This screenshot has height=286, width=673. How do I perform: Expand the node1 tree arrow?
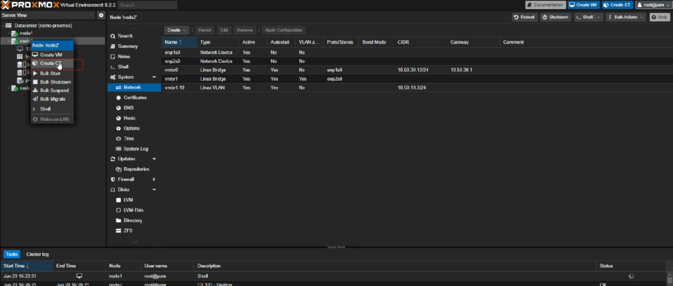coord(9,33)
